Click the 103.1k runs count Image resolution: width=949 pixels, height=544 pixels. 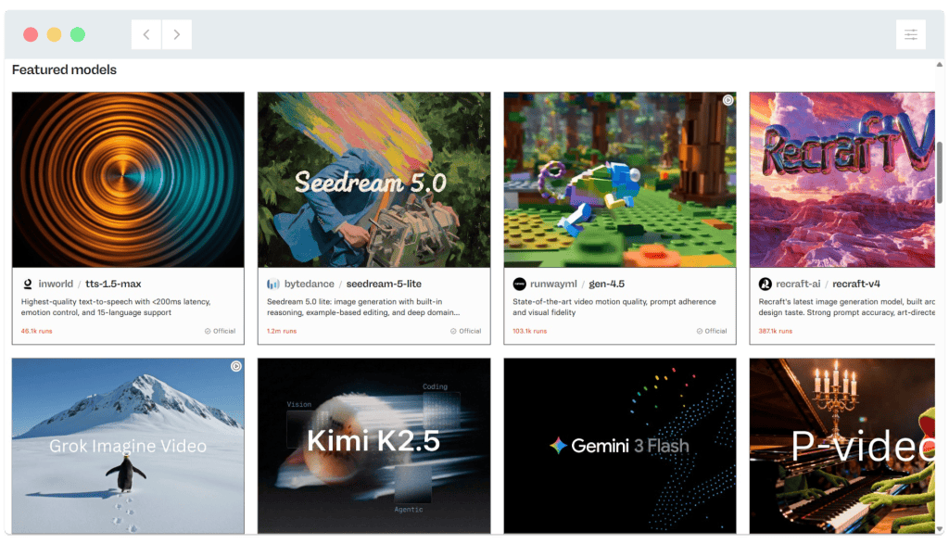click(529, 331)
